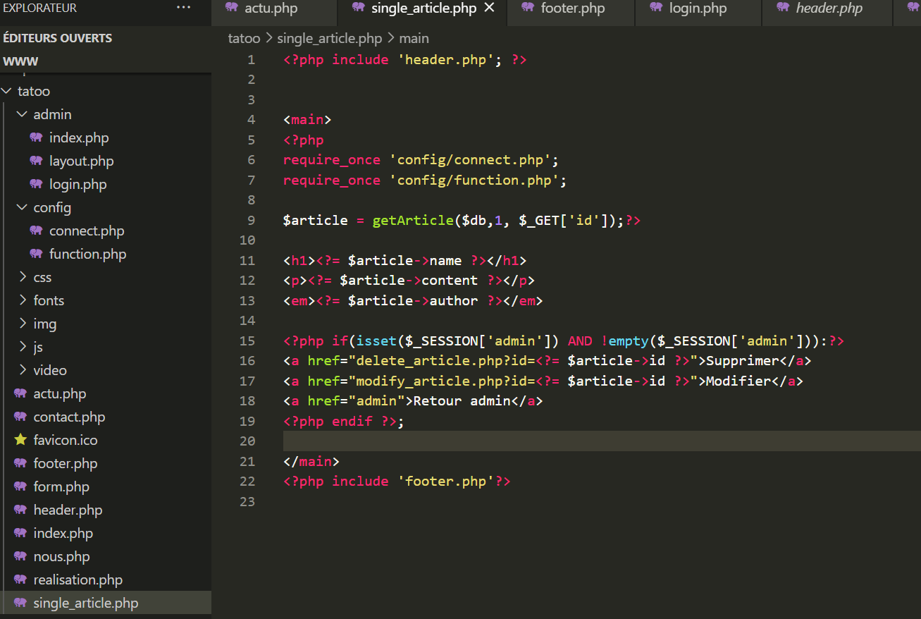921x619 pixels.
Task: Click main in the breadcrumb path
Action: (414, 38)
